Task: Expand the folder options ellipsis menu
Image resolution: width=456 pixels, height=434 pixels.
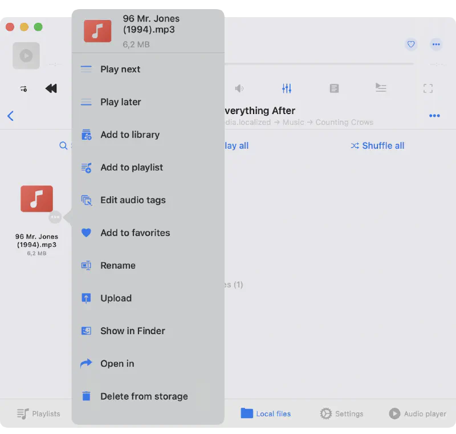Action: [x=434, y=116]
